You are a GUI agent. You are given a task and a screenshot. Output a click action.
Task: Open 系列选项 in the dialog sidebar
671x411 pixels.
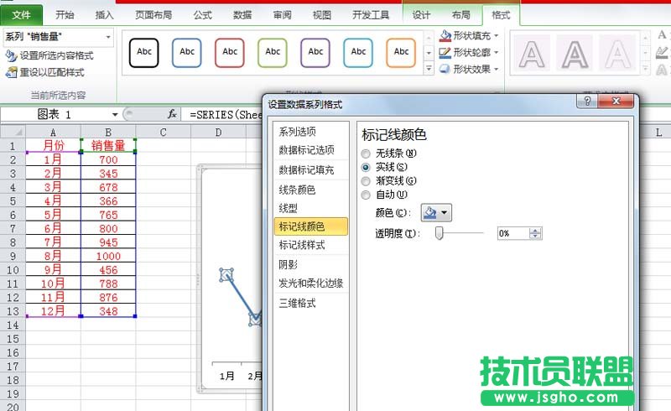point(310,132)
